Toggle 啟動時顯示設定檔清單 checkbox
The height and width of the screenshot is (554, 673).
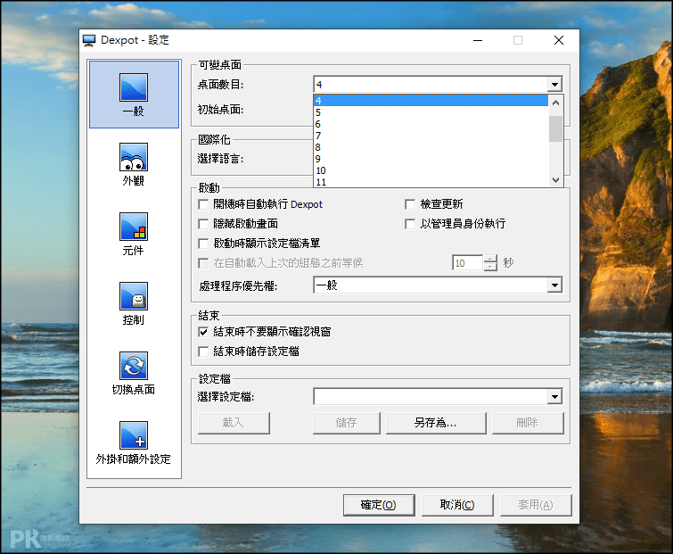click(x=203, y=244)
